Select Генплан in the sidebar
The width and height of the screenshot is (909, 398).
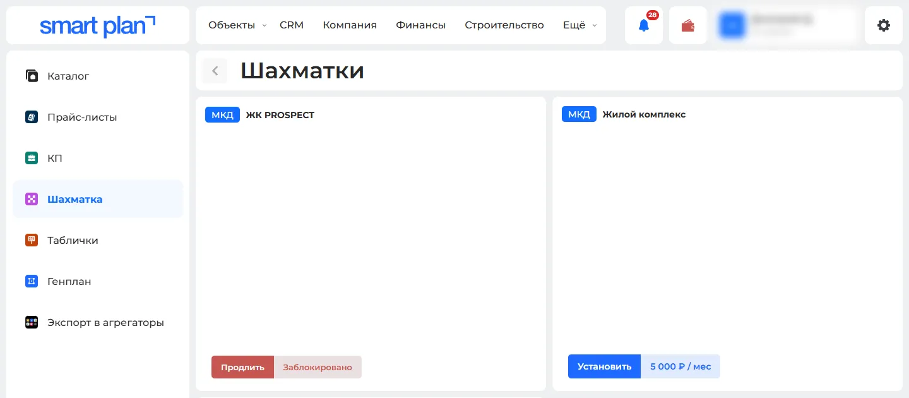(x=98, y=281)
